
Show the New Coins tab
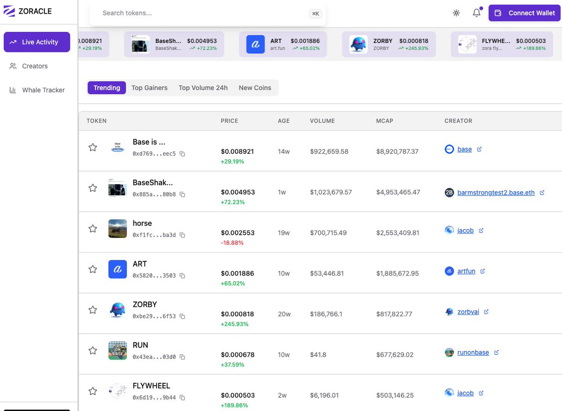(255, 88)
